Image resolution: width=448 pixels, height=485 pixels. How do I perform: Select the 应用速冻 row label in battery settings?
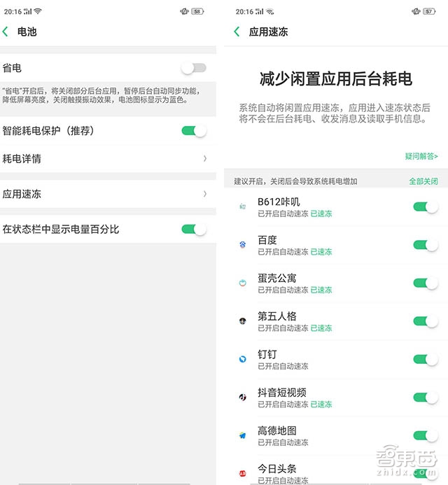pyautogui.click(x=22, y=194)
